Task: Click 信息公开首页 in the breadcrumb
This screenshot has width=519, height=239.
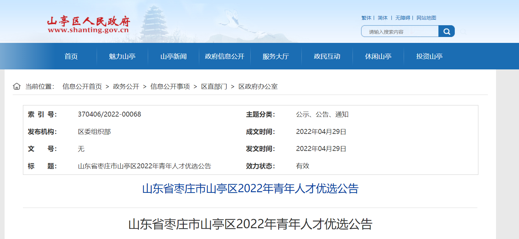Action: tap(82, 86)
